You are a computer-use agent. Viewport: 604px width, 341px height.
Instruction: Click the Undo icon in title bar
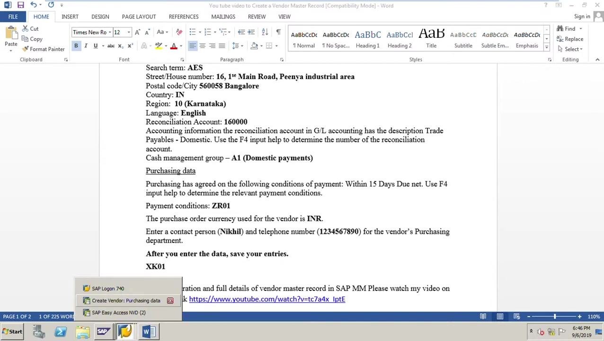(x=33, y=5)
